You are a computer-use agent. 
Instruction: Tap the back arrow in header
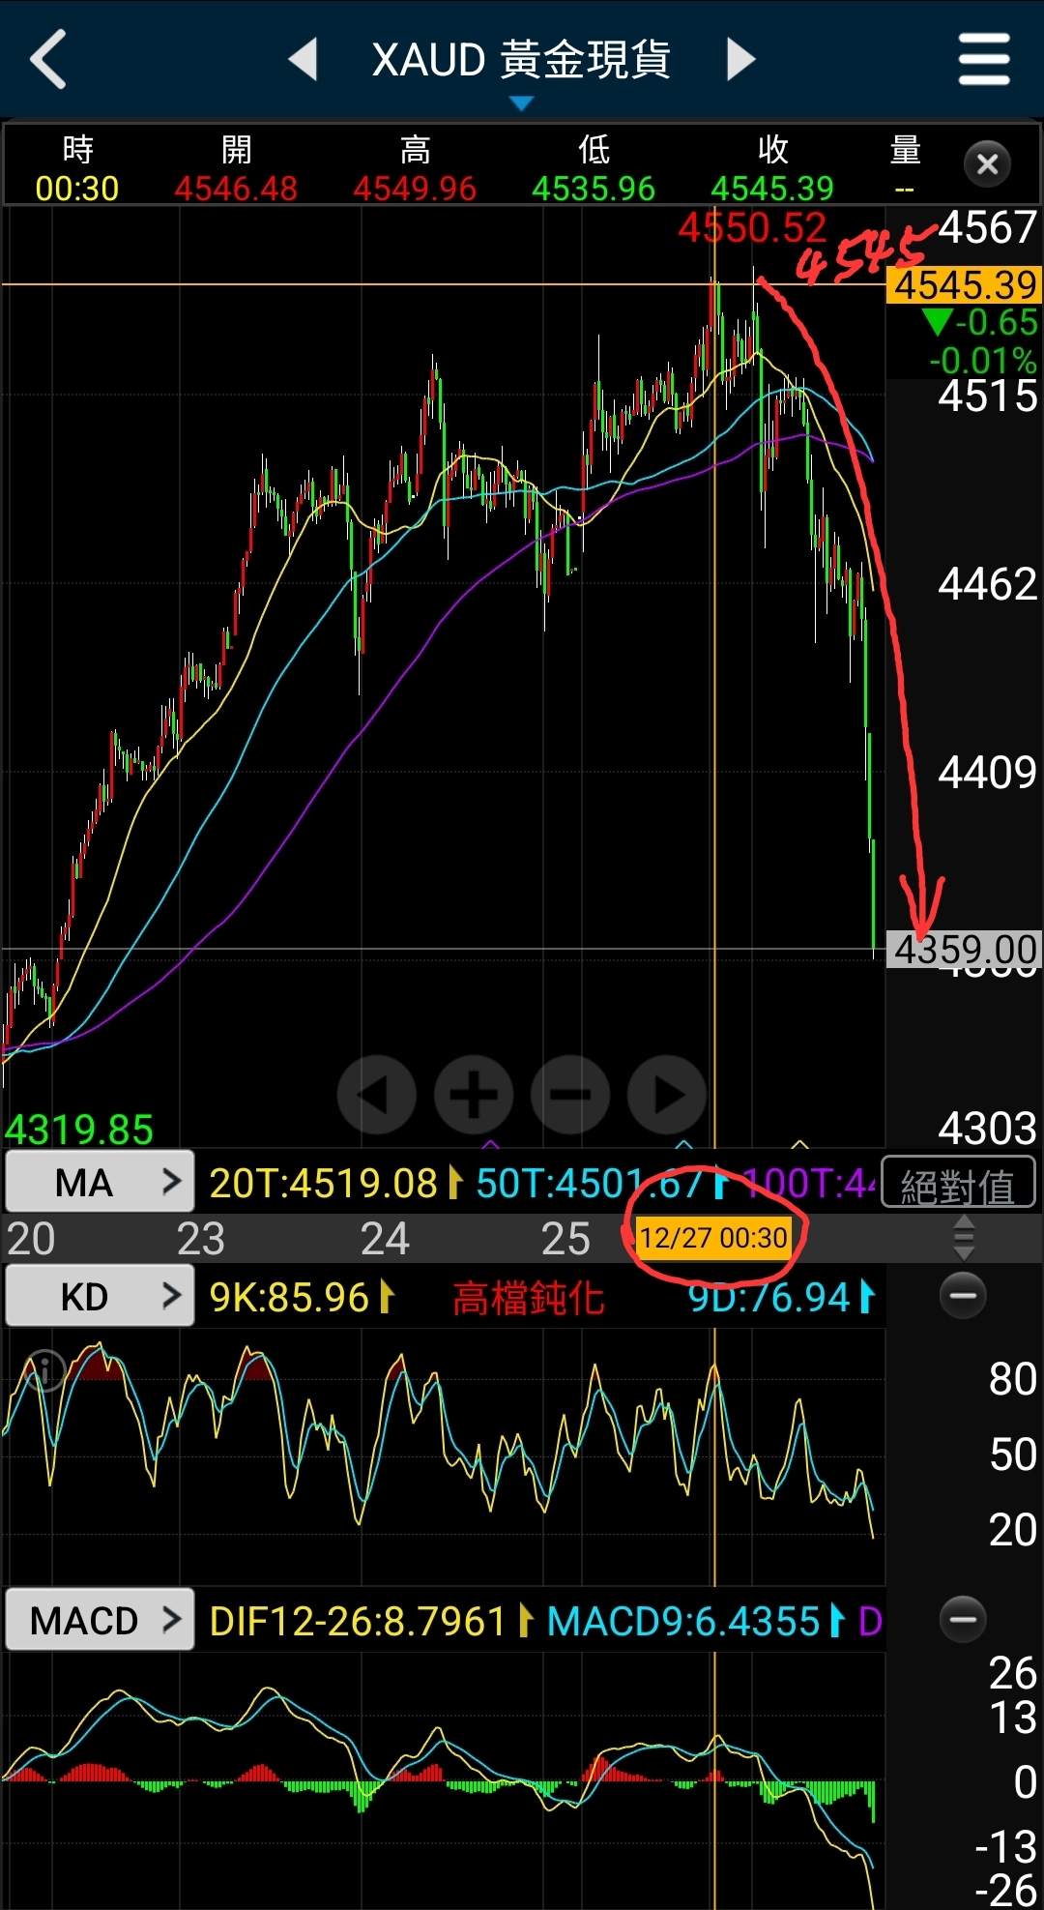point(48,60)
